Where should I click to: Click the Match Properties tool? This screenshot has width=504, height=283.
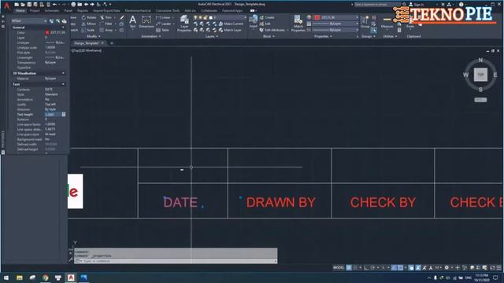pos(298,23)
